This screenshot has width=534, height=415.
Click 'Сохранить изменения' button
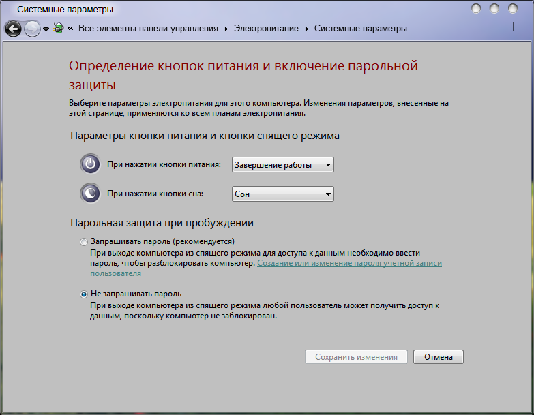point(356,357)
